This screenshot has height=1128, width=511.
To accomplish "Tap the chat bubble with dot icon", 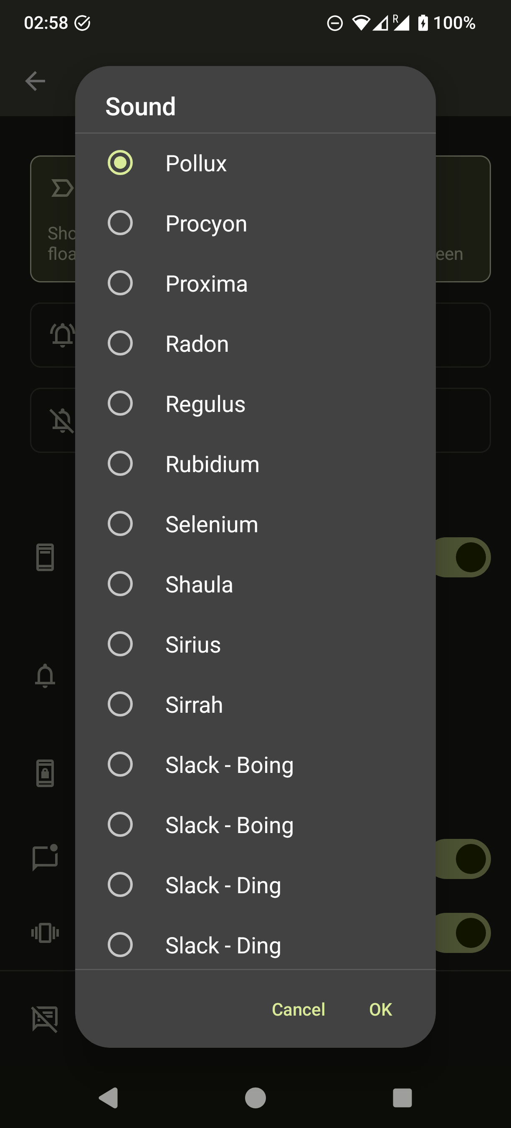I will 45,857.
